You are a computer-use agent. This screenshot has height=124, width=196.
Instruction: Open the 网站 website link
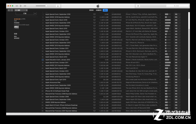click(15, 36)
